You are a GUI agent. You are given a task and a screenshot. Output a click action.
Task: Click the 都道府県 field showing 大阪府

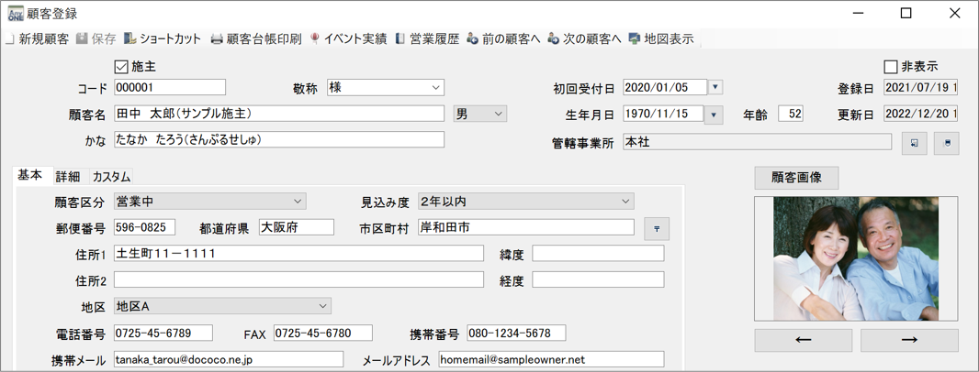pyautogui.click(x=297, y=227)
